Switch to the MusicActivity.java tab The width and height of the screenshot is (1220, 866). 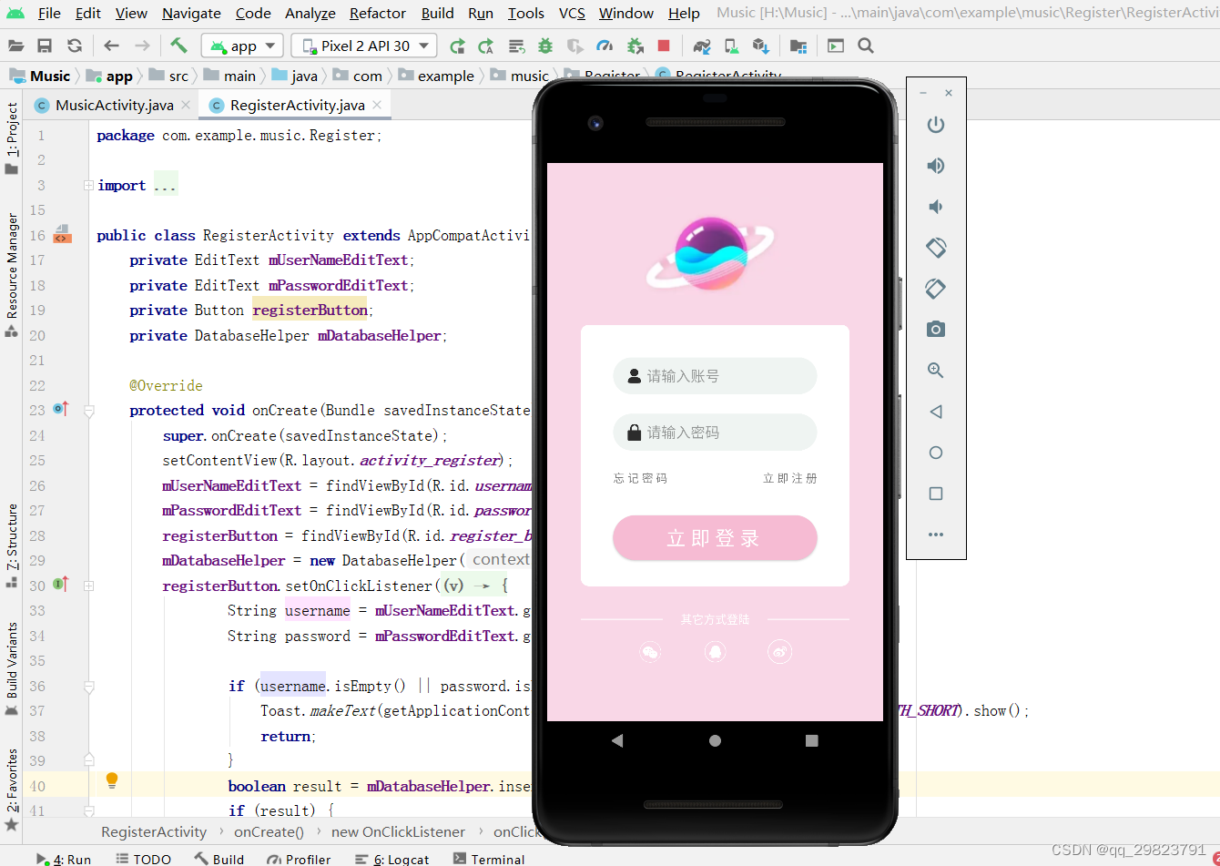click(114, 105)
